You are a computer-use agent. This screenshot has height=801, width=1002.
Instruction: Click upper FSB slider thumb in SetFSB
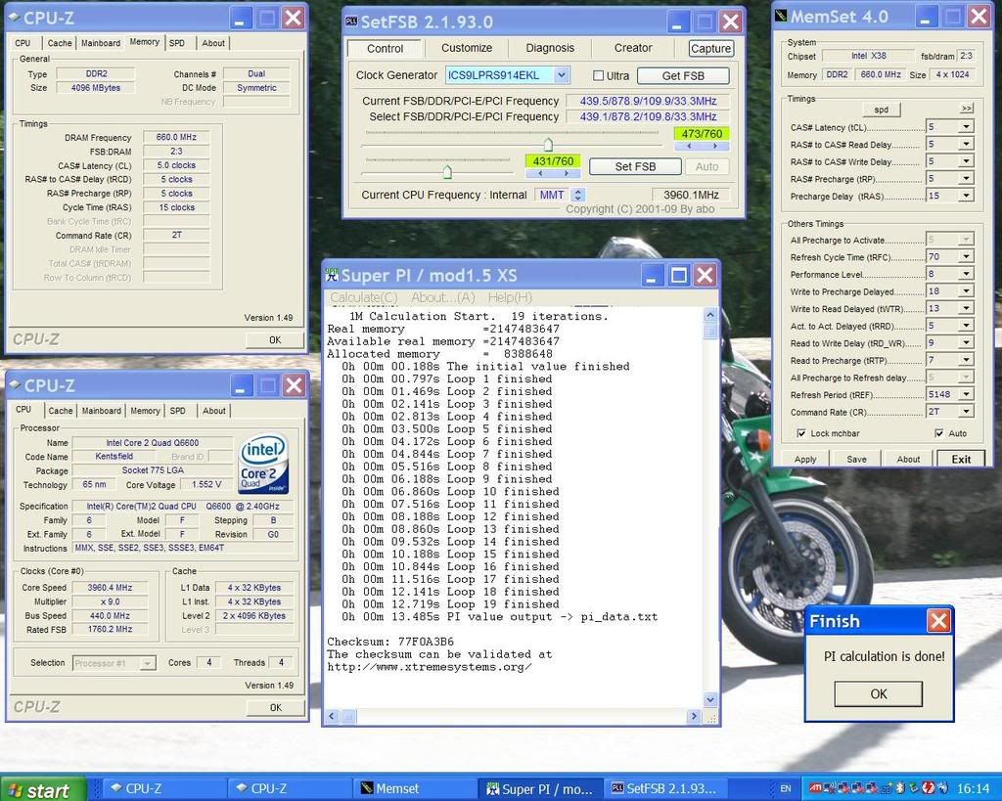coord(548,144)
